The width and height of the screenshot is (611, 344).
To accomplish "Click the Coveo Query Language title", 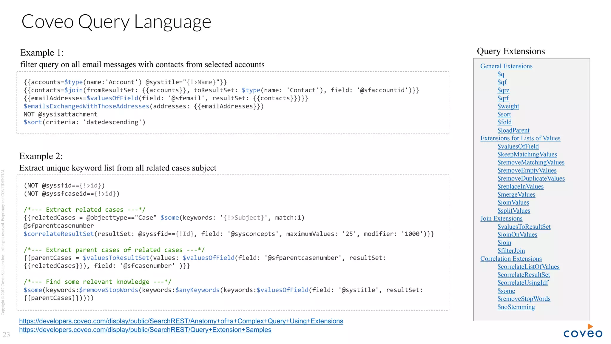I will tap(116, 21).
